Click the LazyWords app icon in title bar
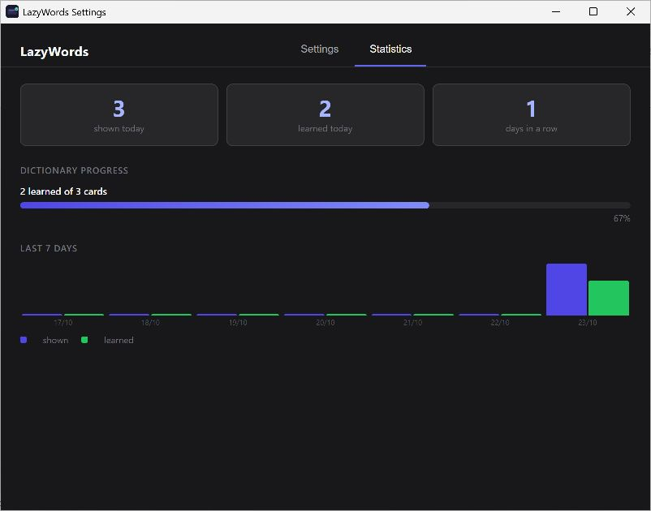Screen dimensions: 651x511 (x=12, y=11)
